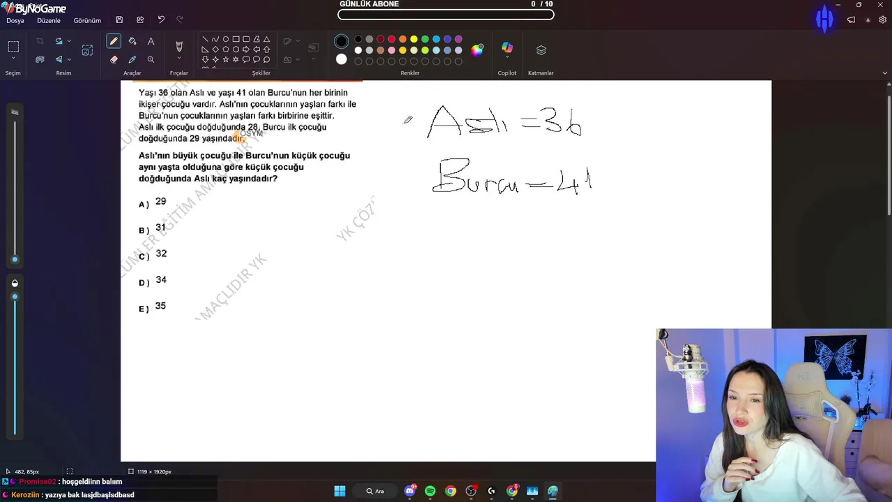The width and height of the screenshot is (892, 502).
Task: Click the Redo arrow
Action: pyautogui.click(x=180, y=20)
